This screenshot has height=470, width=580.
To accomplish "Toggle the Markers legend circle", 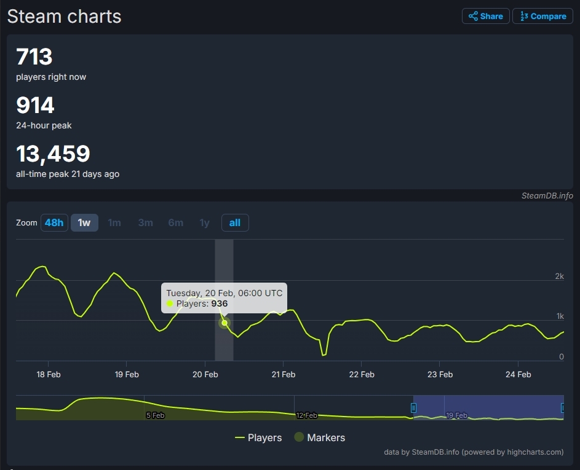I will pyautogui.click(x=300, y=437).
